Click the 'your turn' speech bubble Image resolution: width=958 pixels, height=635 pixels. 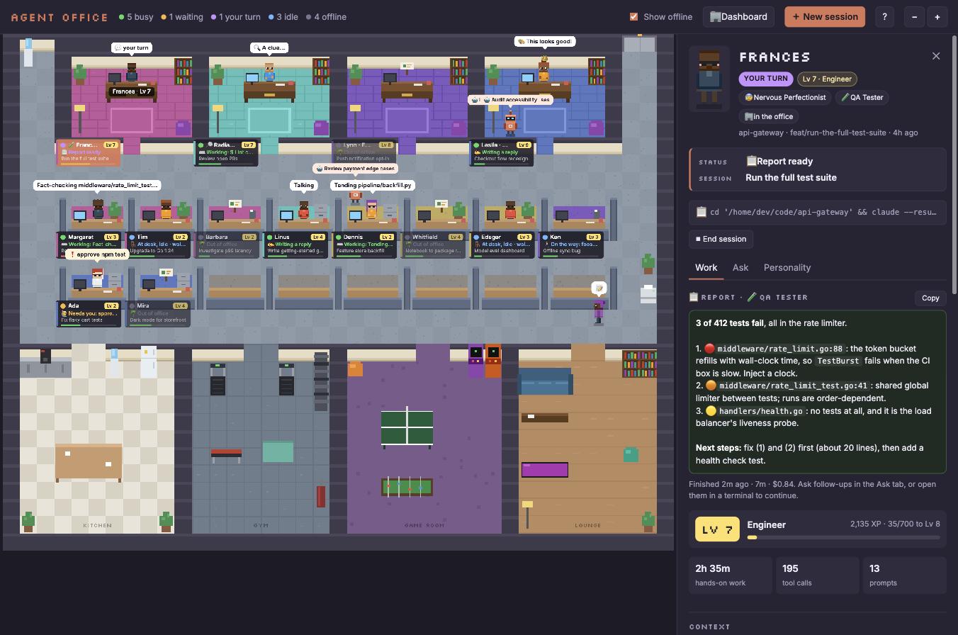coord(132,47)
